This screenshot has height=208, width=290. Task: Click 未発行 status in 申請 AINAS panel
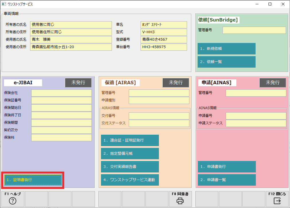[x=273, y=83]
